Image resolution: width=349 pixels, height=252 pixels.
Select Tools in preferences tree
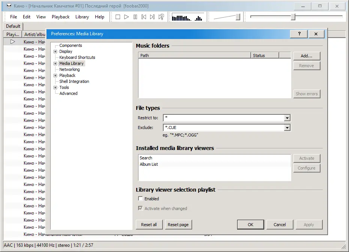[64, 87]
